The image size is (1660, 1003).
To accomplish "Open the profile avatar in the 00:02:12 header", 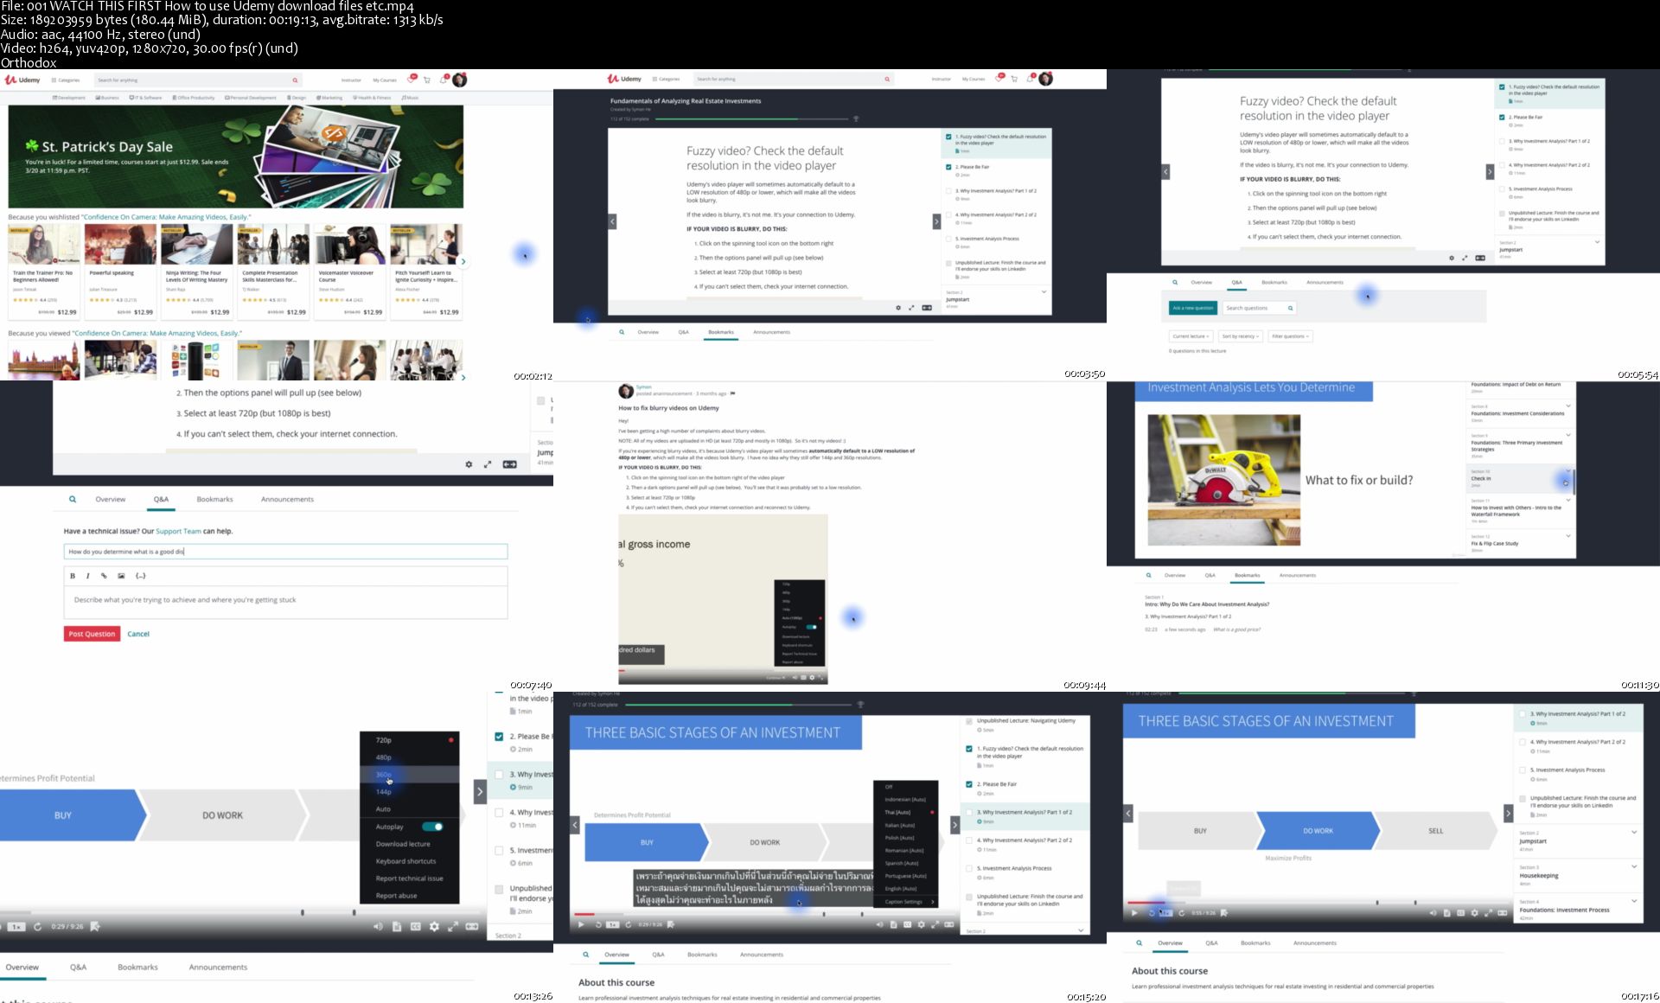I will click(460, 80).
